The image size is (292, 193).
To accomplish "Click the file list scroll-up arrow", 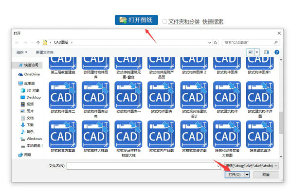I will 281,60.
